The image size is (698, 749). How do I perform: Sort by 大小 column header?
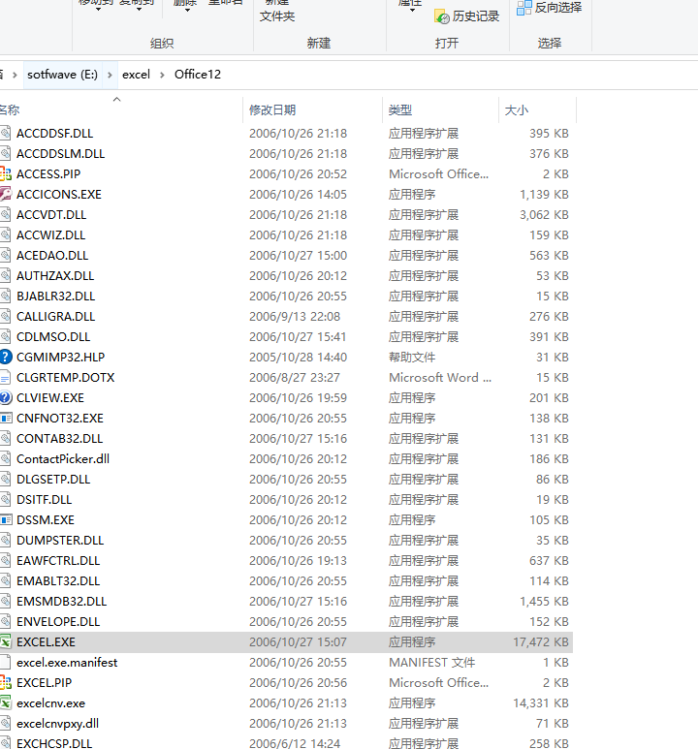click(517, 110)
